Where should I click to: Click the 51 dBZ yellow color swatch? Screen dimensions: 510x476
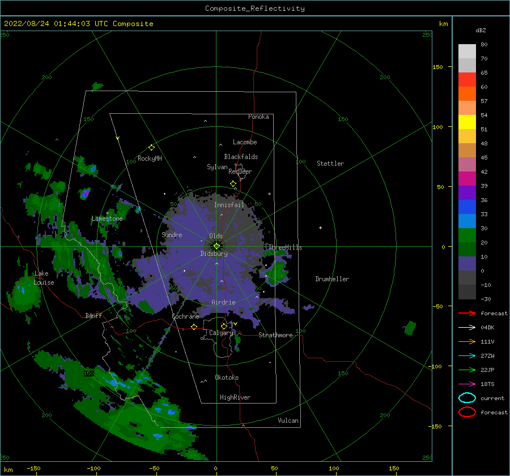(x=467, y=122)
